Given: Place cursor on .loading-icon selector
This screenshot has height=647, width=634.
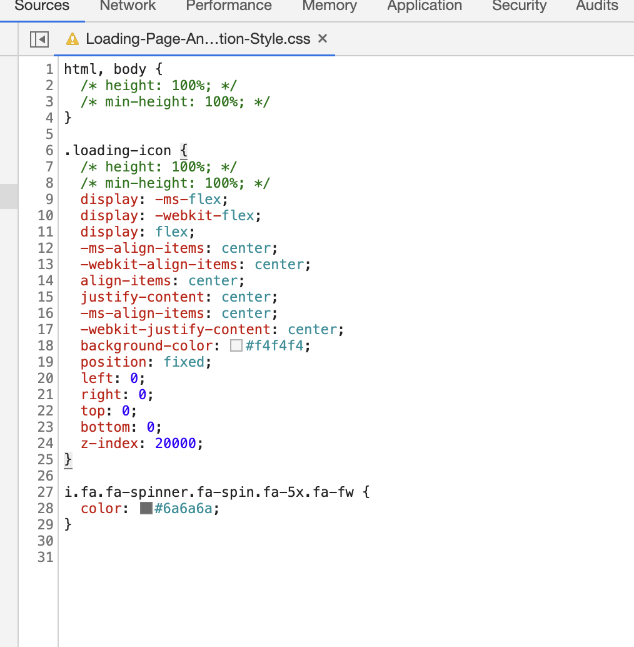Looking at the screenshot, I should (x=118, y=151).
